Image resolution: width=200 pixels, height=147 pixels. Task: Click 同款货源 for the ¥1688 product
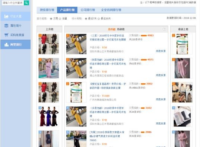click(x=161, y=99)
